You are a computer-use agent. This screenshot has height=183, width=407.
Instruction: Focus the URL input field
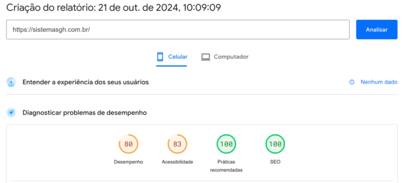pyautogui.click(x=178, y=29)
